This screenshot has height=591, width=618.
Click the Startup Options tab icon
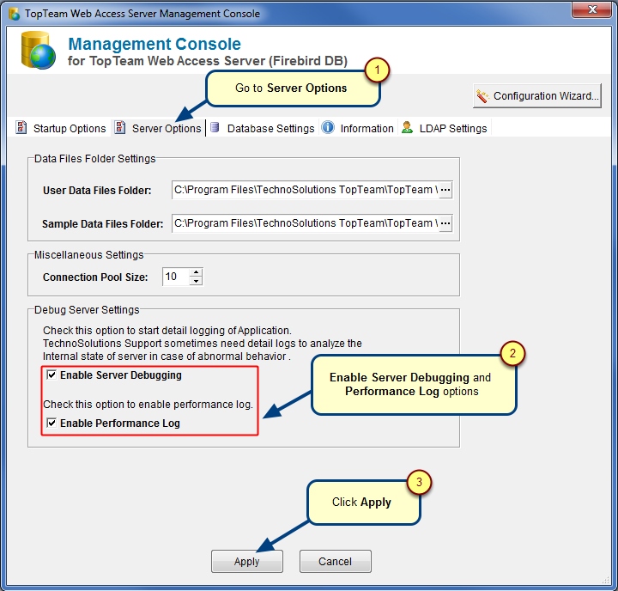(x=22, y=128)
